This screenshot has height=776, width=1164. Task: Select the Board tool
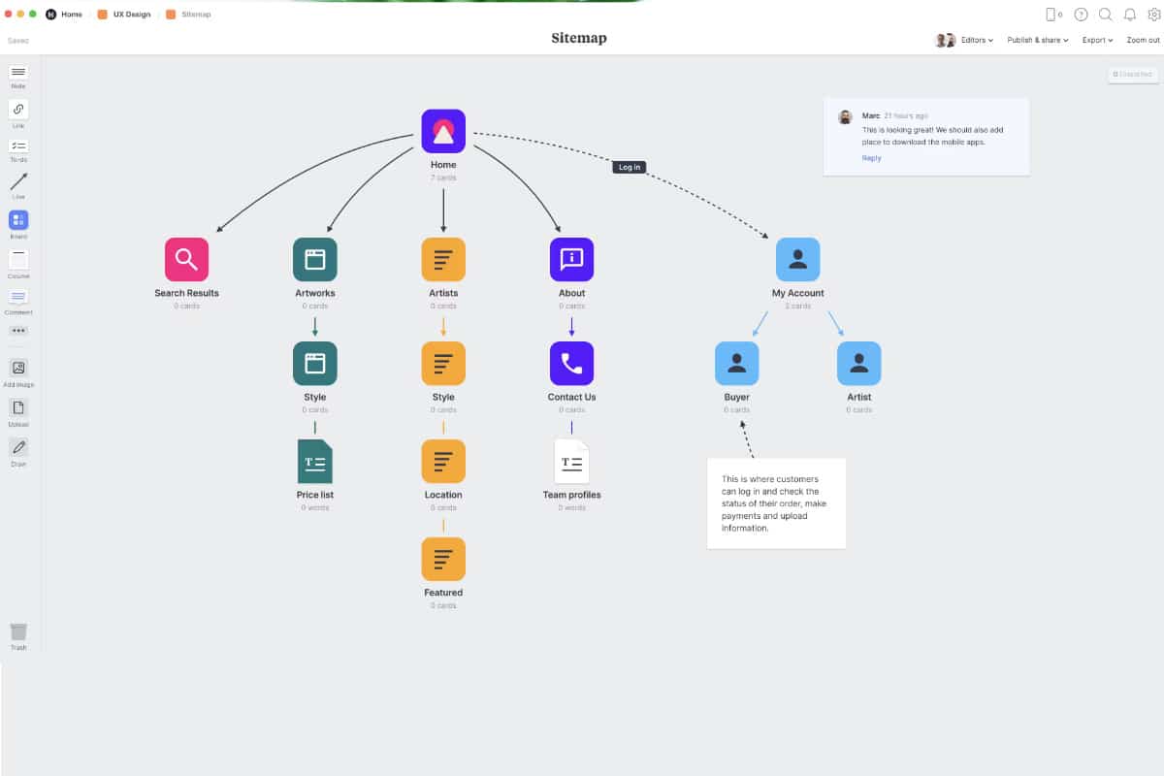[17, 221]
